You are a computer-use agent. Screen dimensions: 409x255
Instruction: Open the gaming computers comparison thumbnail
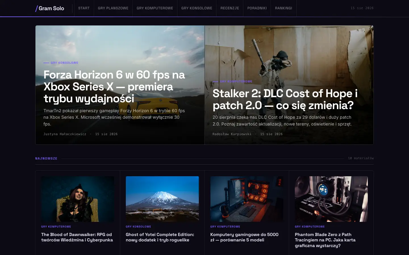click(x=247, y=199)
